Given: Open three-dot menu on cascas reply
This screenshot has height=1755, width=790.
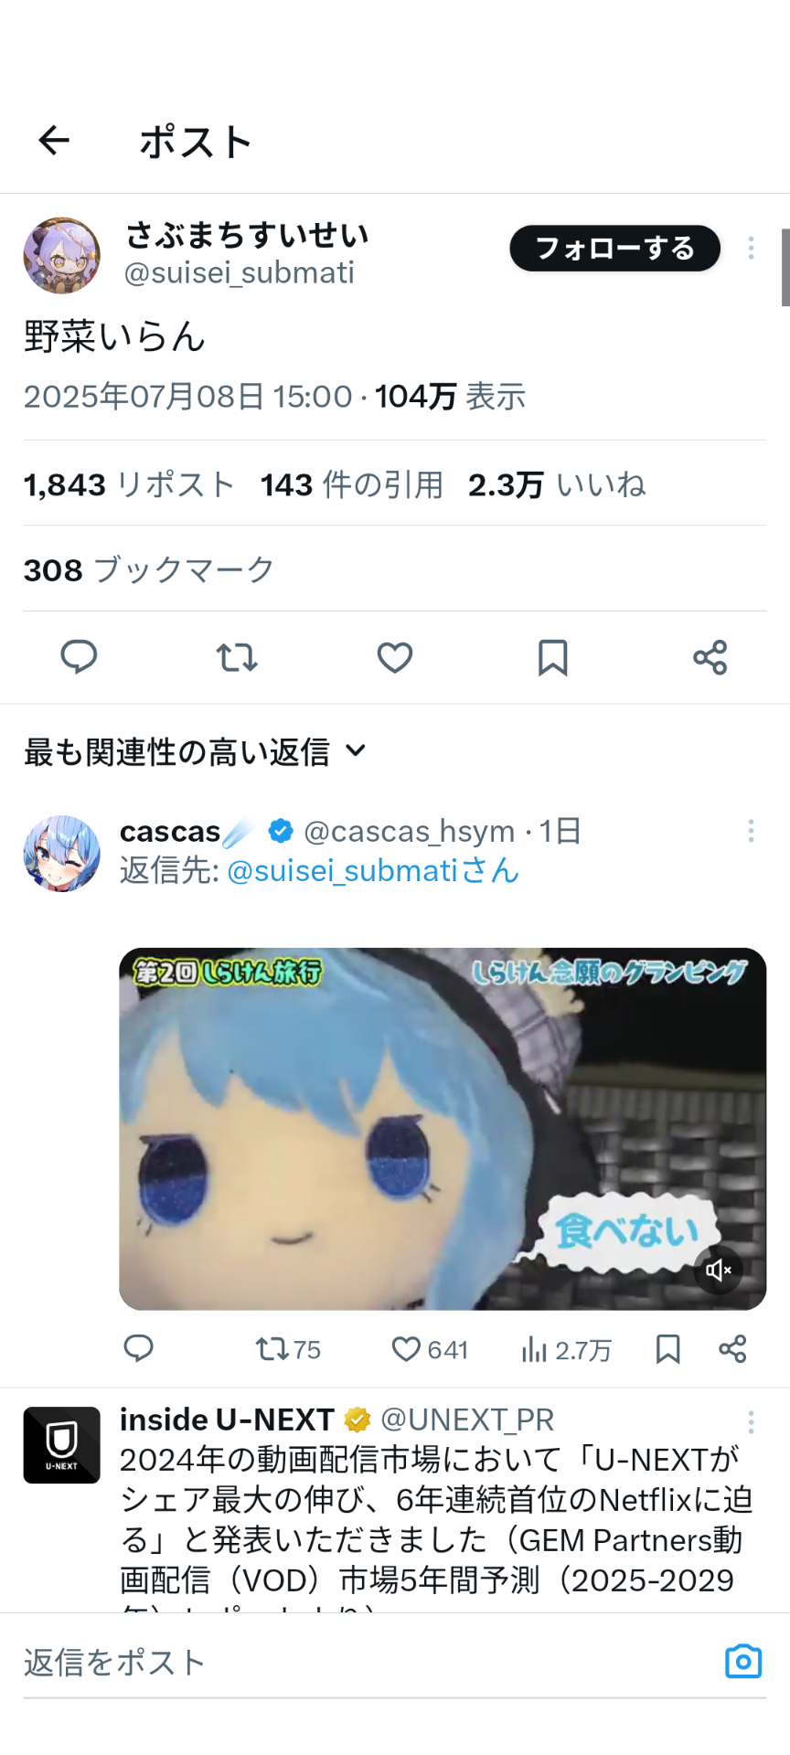Looking at the screenshot, I should [751, 831].
